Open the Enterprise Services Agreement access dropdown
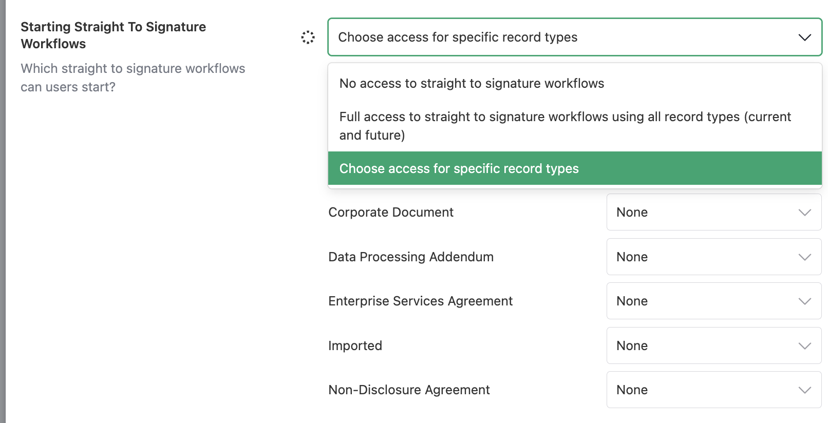The height and width of the screenshot is (423, 828). [714, 301]
